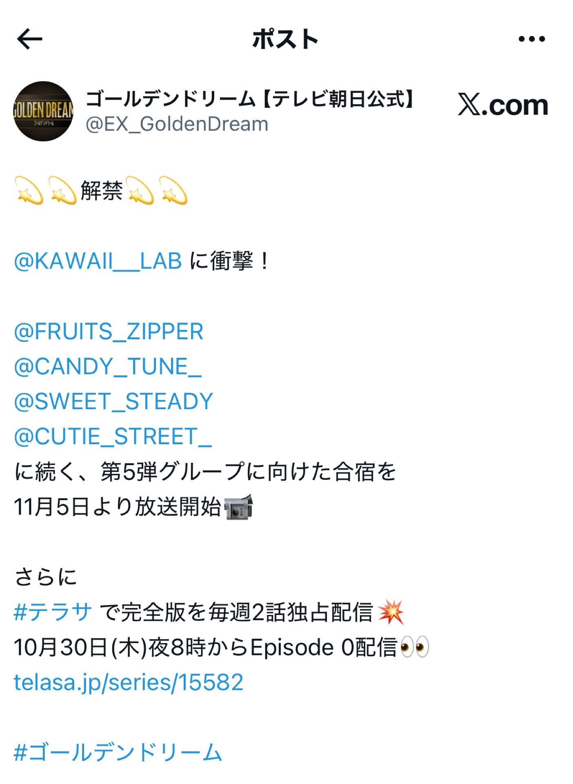Open the telasa.jp/series/15582 link

(x=129, y=682)
